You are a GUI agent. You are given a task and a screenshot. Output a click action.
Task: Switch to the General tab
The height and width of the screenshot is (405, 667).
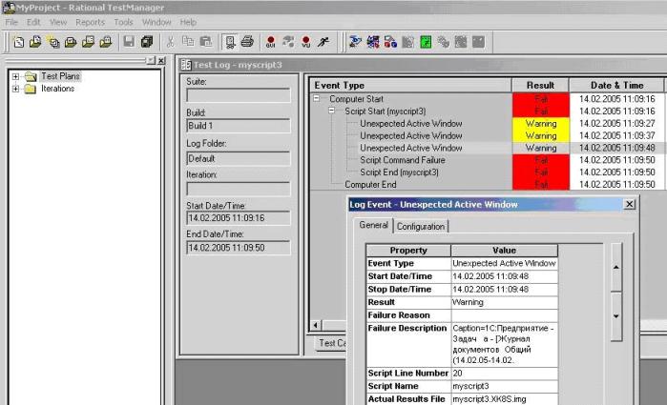pos(373,225)
